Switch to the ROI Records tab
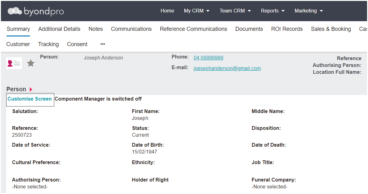Screen dimensions: 368x194 point(287,29)
